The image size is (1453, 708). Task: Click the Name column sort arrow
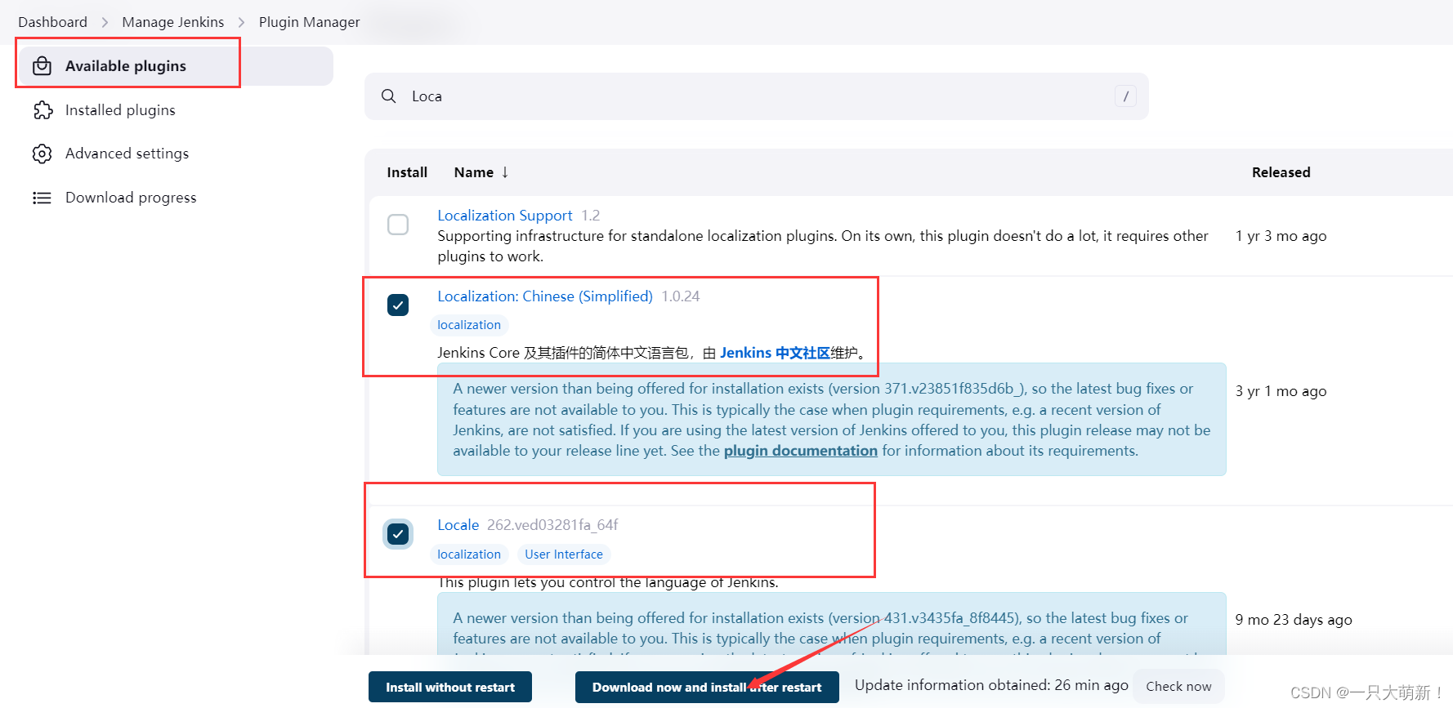click(x=505, y=172)
